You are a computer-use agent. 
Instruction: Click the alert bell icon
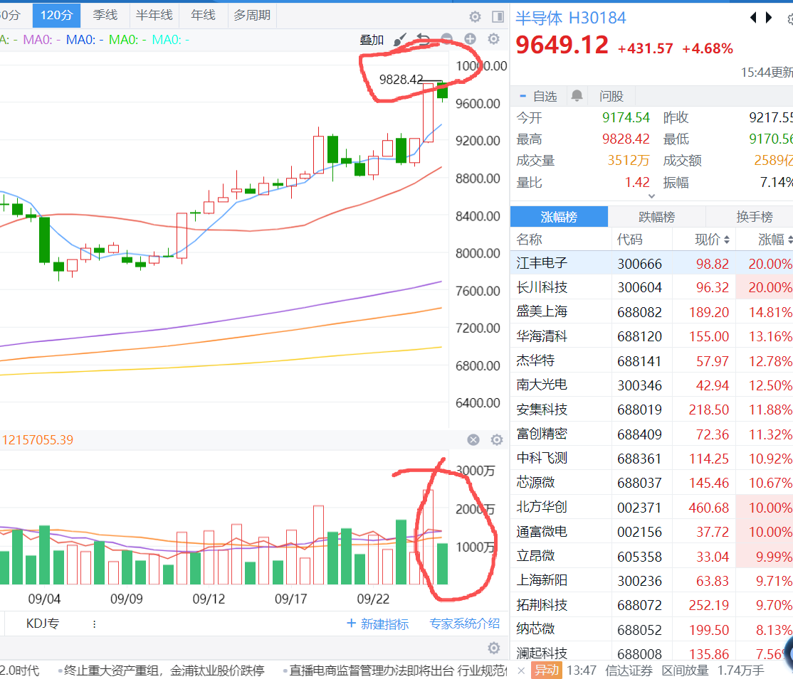[x=577, y=96]
